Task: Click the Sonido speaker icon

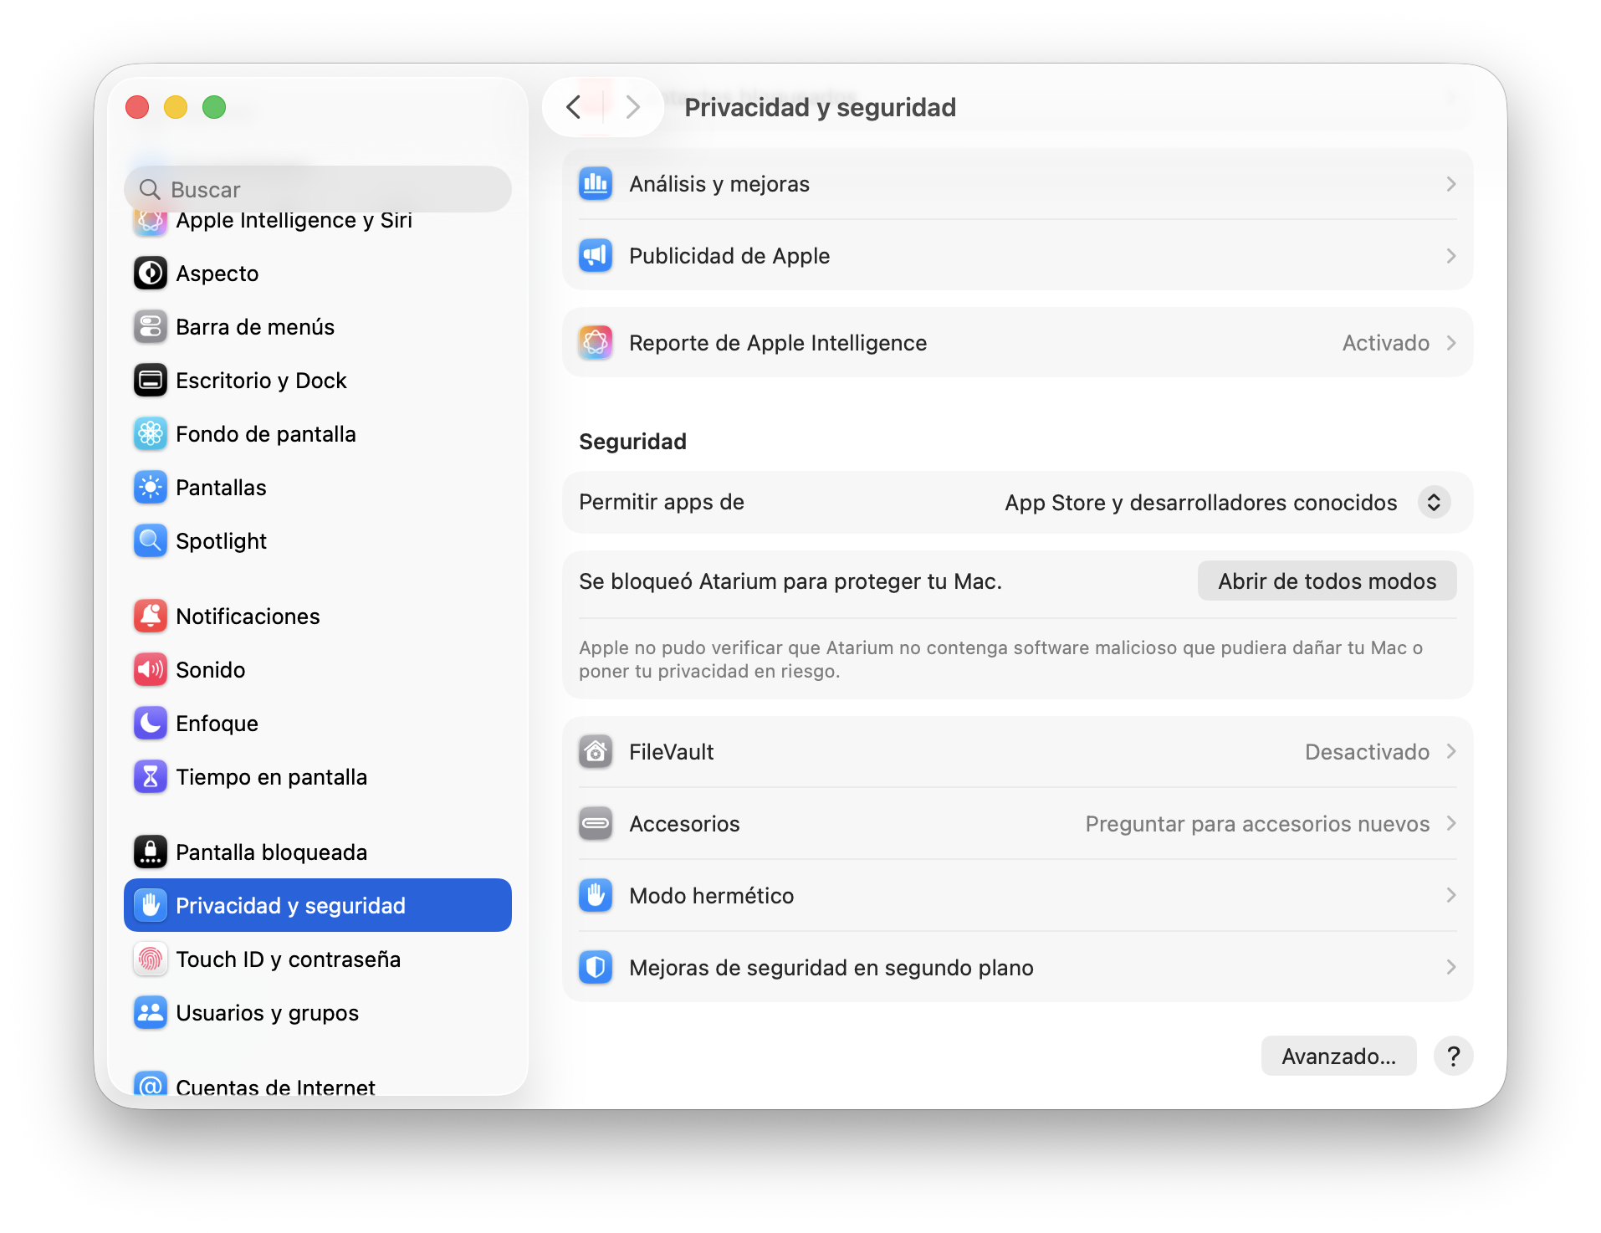Action: 151,670
